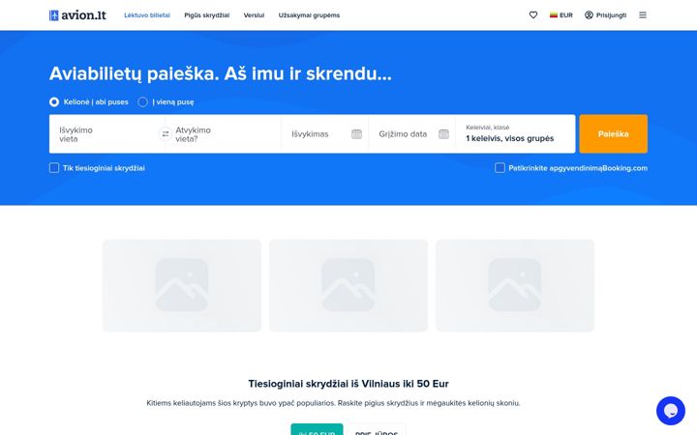Open the chat bubble widget
This screenshot has width=697, height=435.
coord(670,411)
